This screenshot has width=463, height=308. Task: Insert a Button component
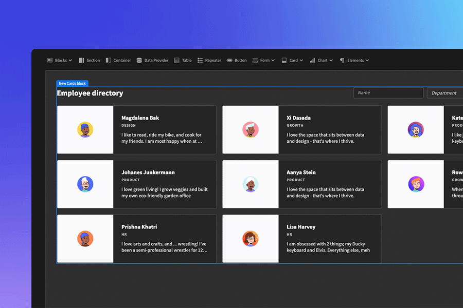pos(236,60)
